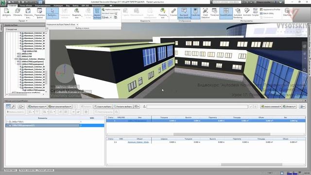Click the Ссылки (Links) chain icon
This screenshot has width=311, height=175.
coord(173,13)
